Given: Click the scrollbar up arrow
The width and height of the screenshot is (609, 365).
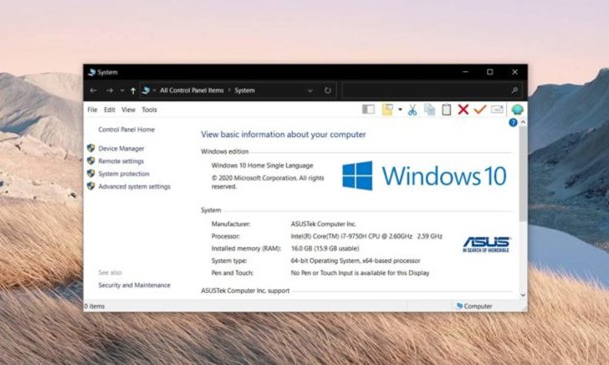Looking at the screenshot, I should 523,122.
